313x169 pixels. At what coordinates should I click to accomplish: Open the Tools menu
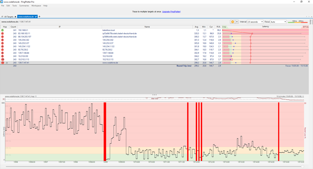pyautogui.click(x=15, y=6)
